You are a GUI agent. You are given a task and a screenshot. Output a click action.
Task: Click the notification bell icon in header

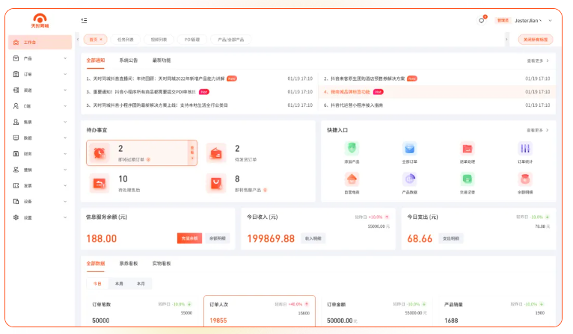click(x=482, y=20)
